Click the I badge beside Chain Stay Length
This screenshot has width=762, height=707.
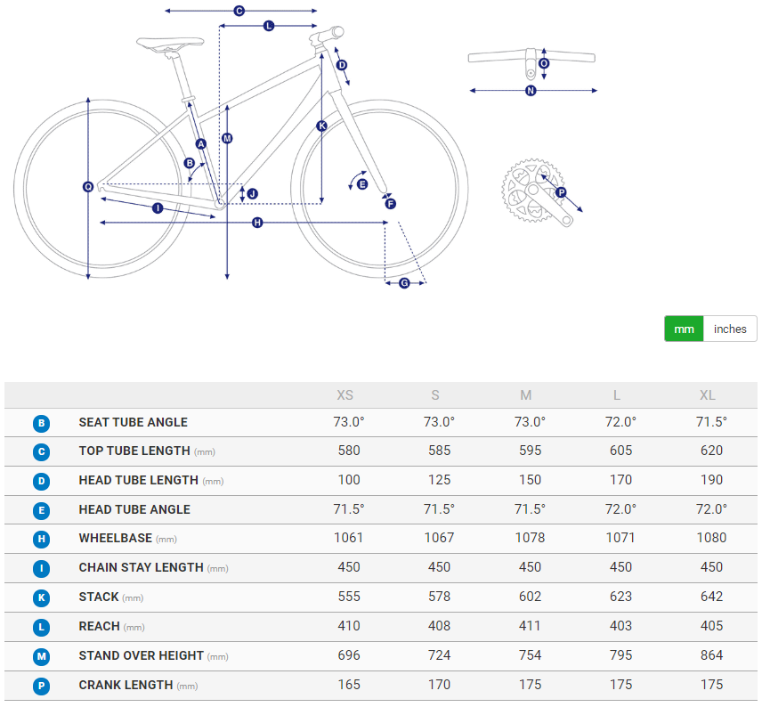pos(42,568)
